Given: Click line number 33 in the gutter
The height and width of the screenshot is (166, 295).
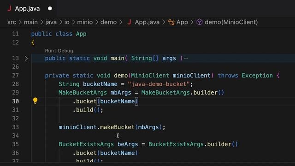Looking at the screenshot, I should tap(15, 127).
